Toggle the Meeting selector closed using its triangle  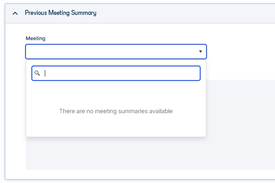(200, 51)
